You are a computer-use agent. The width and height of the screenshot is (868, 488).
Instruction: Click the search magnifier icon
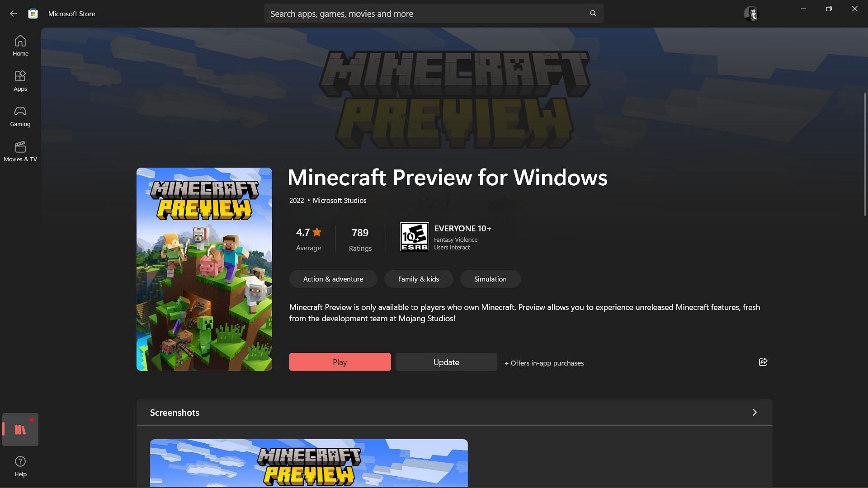pos(594,13)
